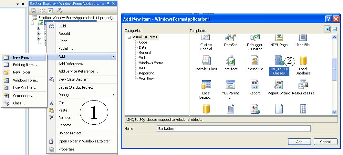Open left panel window position dropdown arrow
This screenshot has height=155, width=343.
point(18,4)
